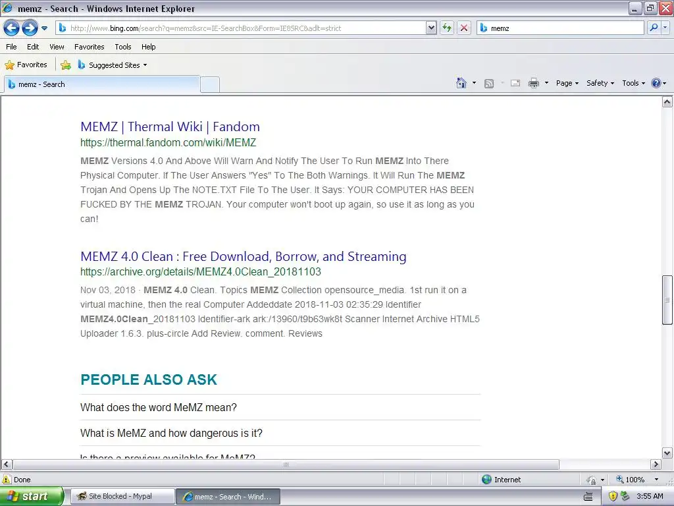
Task: Open archive.org MEMZ4.0Clean URL link
Action: [x=201, y=271]
